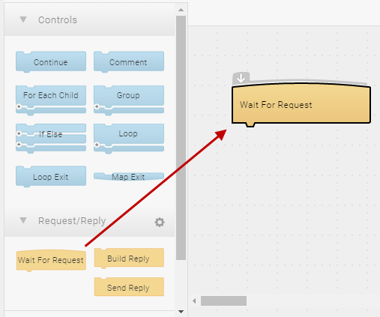The image size is (380, 317).
Task: Click palette scrollbar up arrow
Action: pos(181,10)
